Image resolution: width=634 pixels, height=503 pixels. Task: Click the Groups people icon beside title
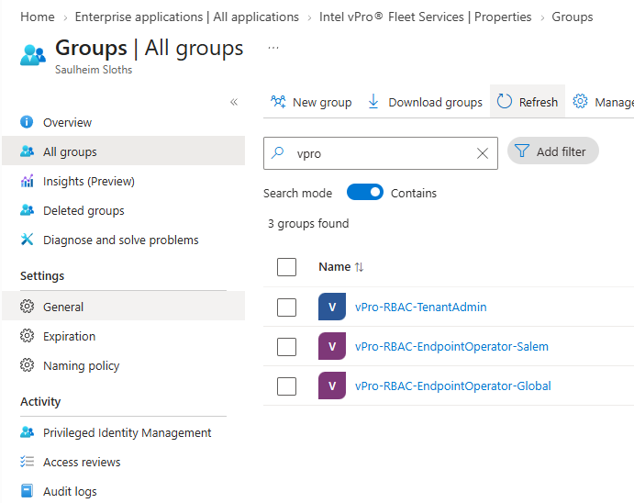pos(33,55)
